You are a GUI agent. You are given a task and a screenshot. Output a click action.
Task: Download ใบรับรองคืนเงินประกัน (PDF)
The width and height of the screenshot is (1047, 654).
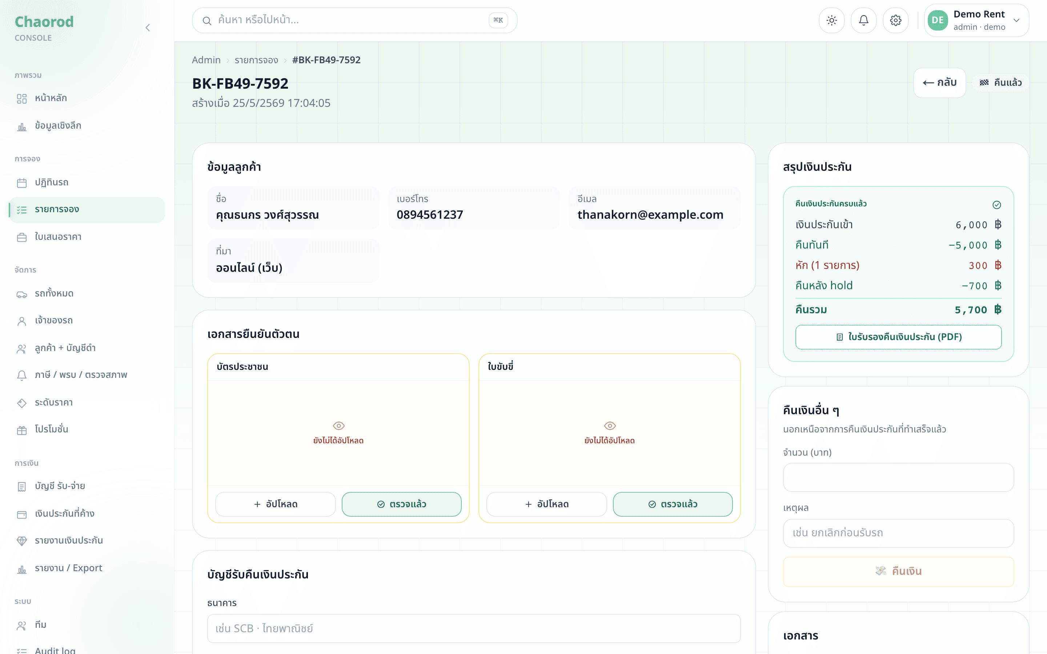pyautogui.click(x=898, y=337)
